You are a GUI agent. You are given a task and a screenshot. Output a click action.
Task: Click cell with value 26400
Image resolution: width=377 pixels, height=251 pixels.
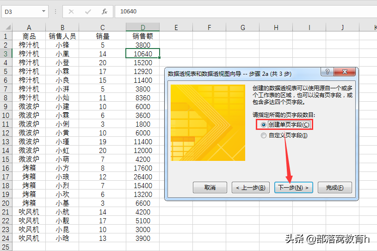pos(143,177)
